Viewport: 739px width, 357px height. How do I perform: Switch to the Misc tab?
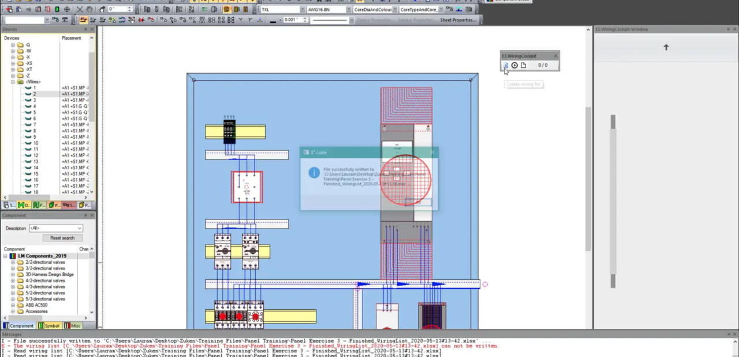(x=73, y=326)
